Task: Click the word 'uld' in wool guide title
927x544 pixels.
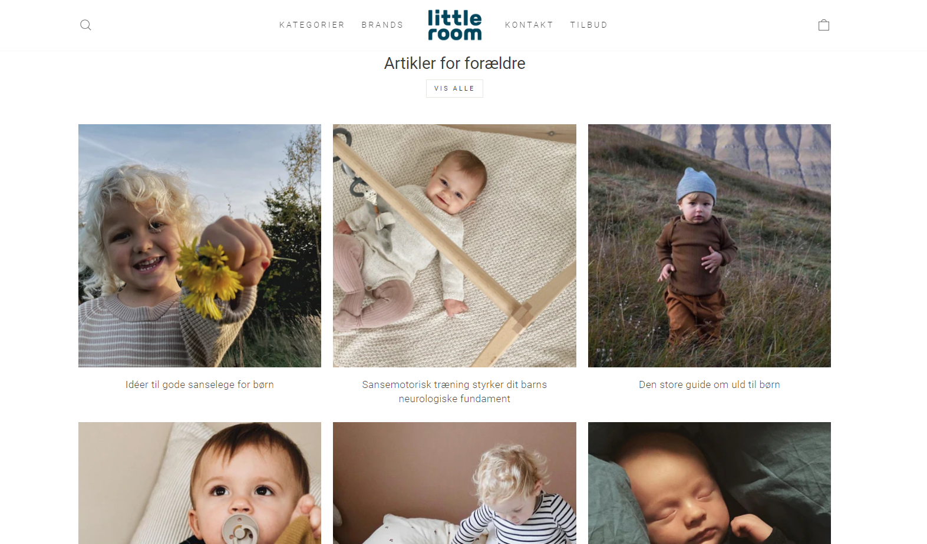Action: tap(738, 384)
